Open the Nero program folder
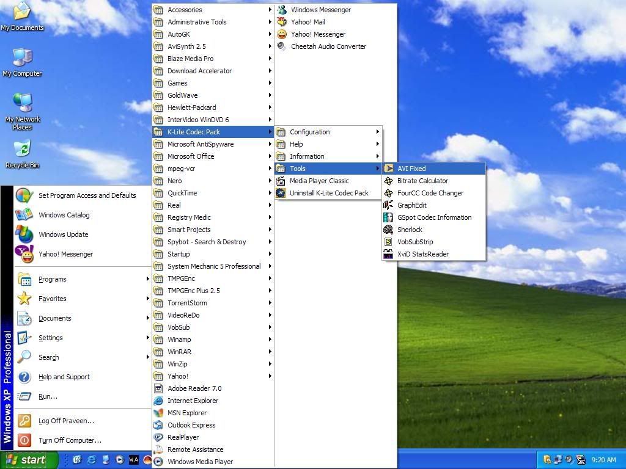Screen dimensions: 626x469 213,181
